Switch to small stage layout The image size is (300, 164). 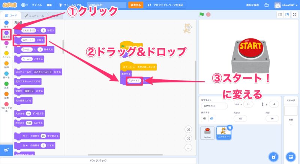[x=280, y=15]
